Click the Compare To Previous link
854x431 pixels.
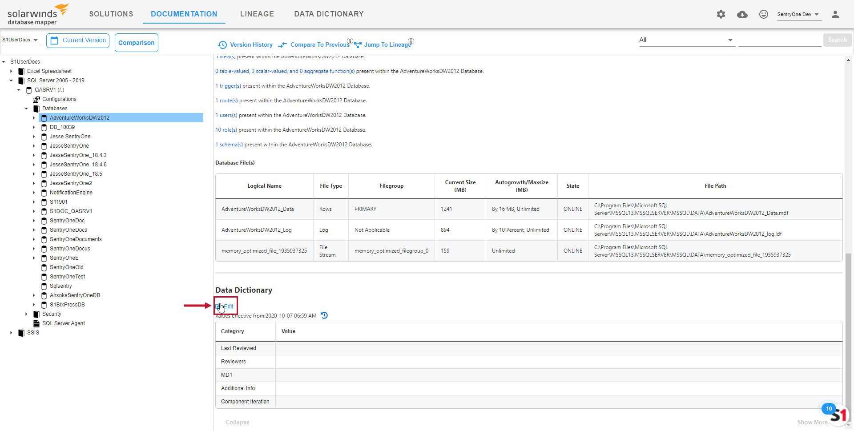click(x=320, y=45)
